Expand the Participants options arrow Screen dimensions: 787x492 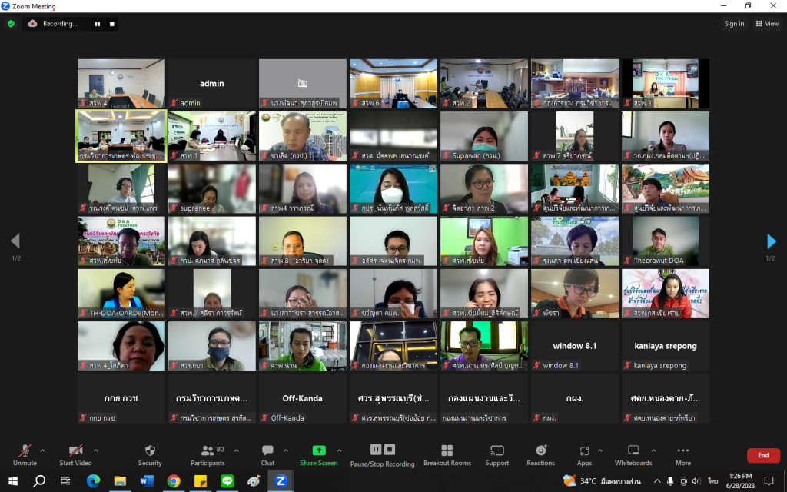[237, 450]
